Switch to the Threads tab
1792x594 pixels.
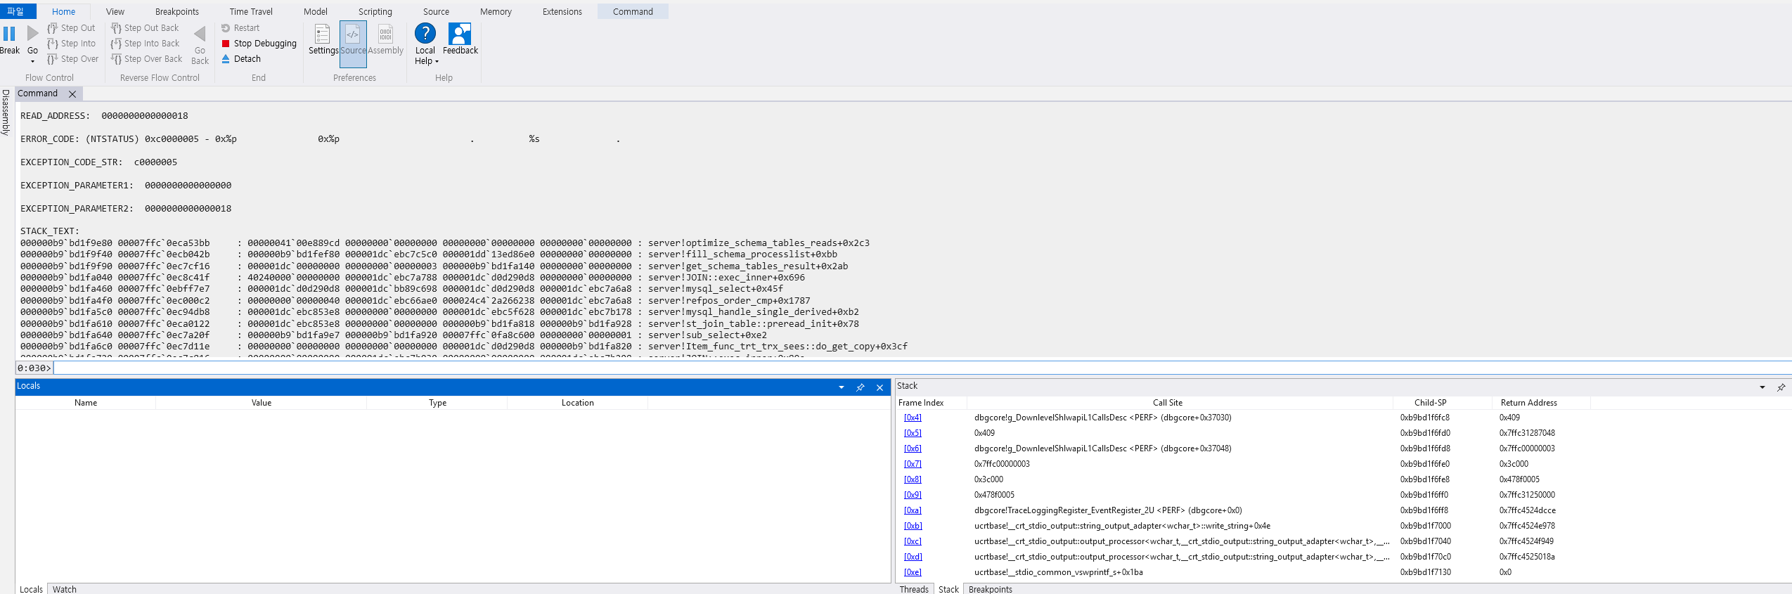pyautogui.click(x=914, y=589)
